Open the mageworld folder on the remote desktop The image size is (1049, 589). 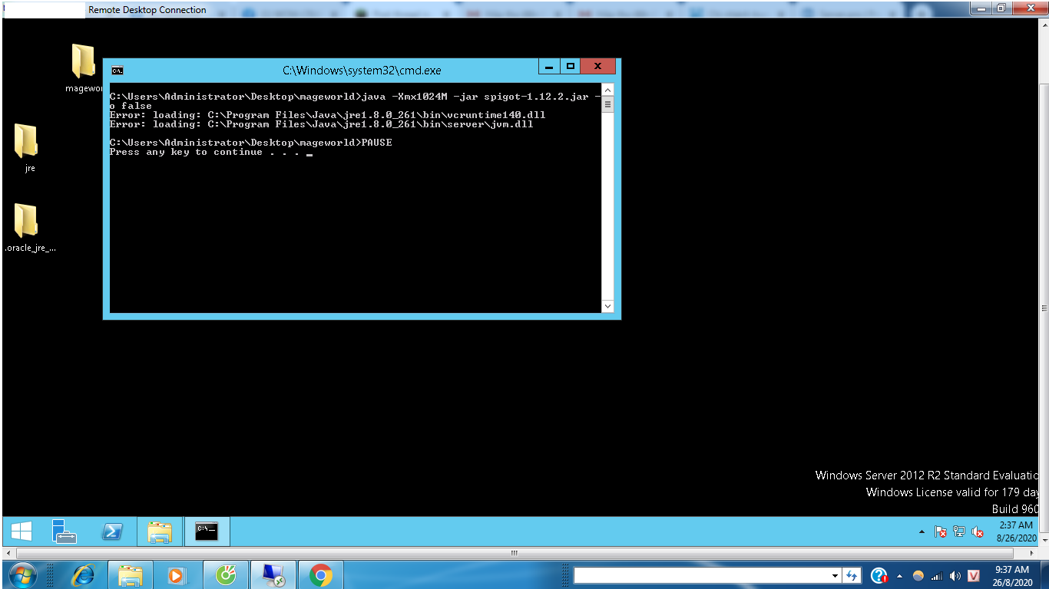pyautogui.click(x=83, y=62)
